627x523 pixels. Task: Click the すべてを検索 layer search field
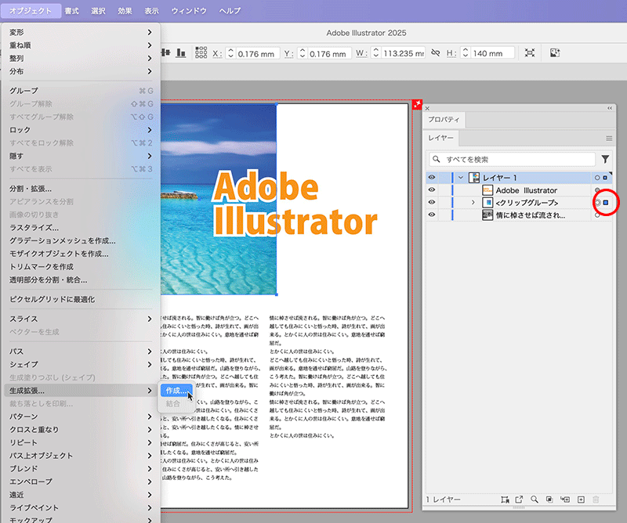point(513,160)
